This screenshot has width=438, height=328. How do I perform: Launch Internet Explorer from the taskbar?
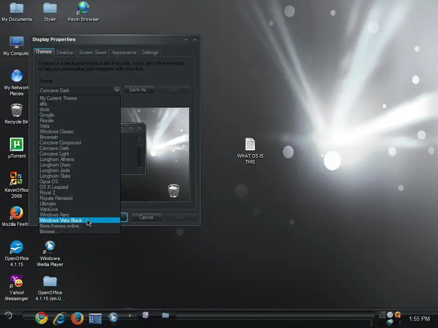point(59,318)
